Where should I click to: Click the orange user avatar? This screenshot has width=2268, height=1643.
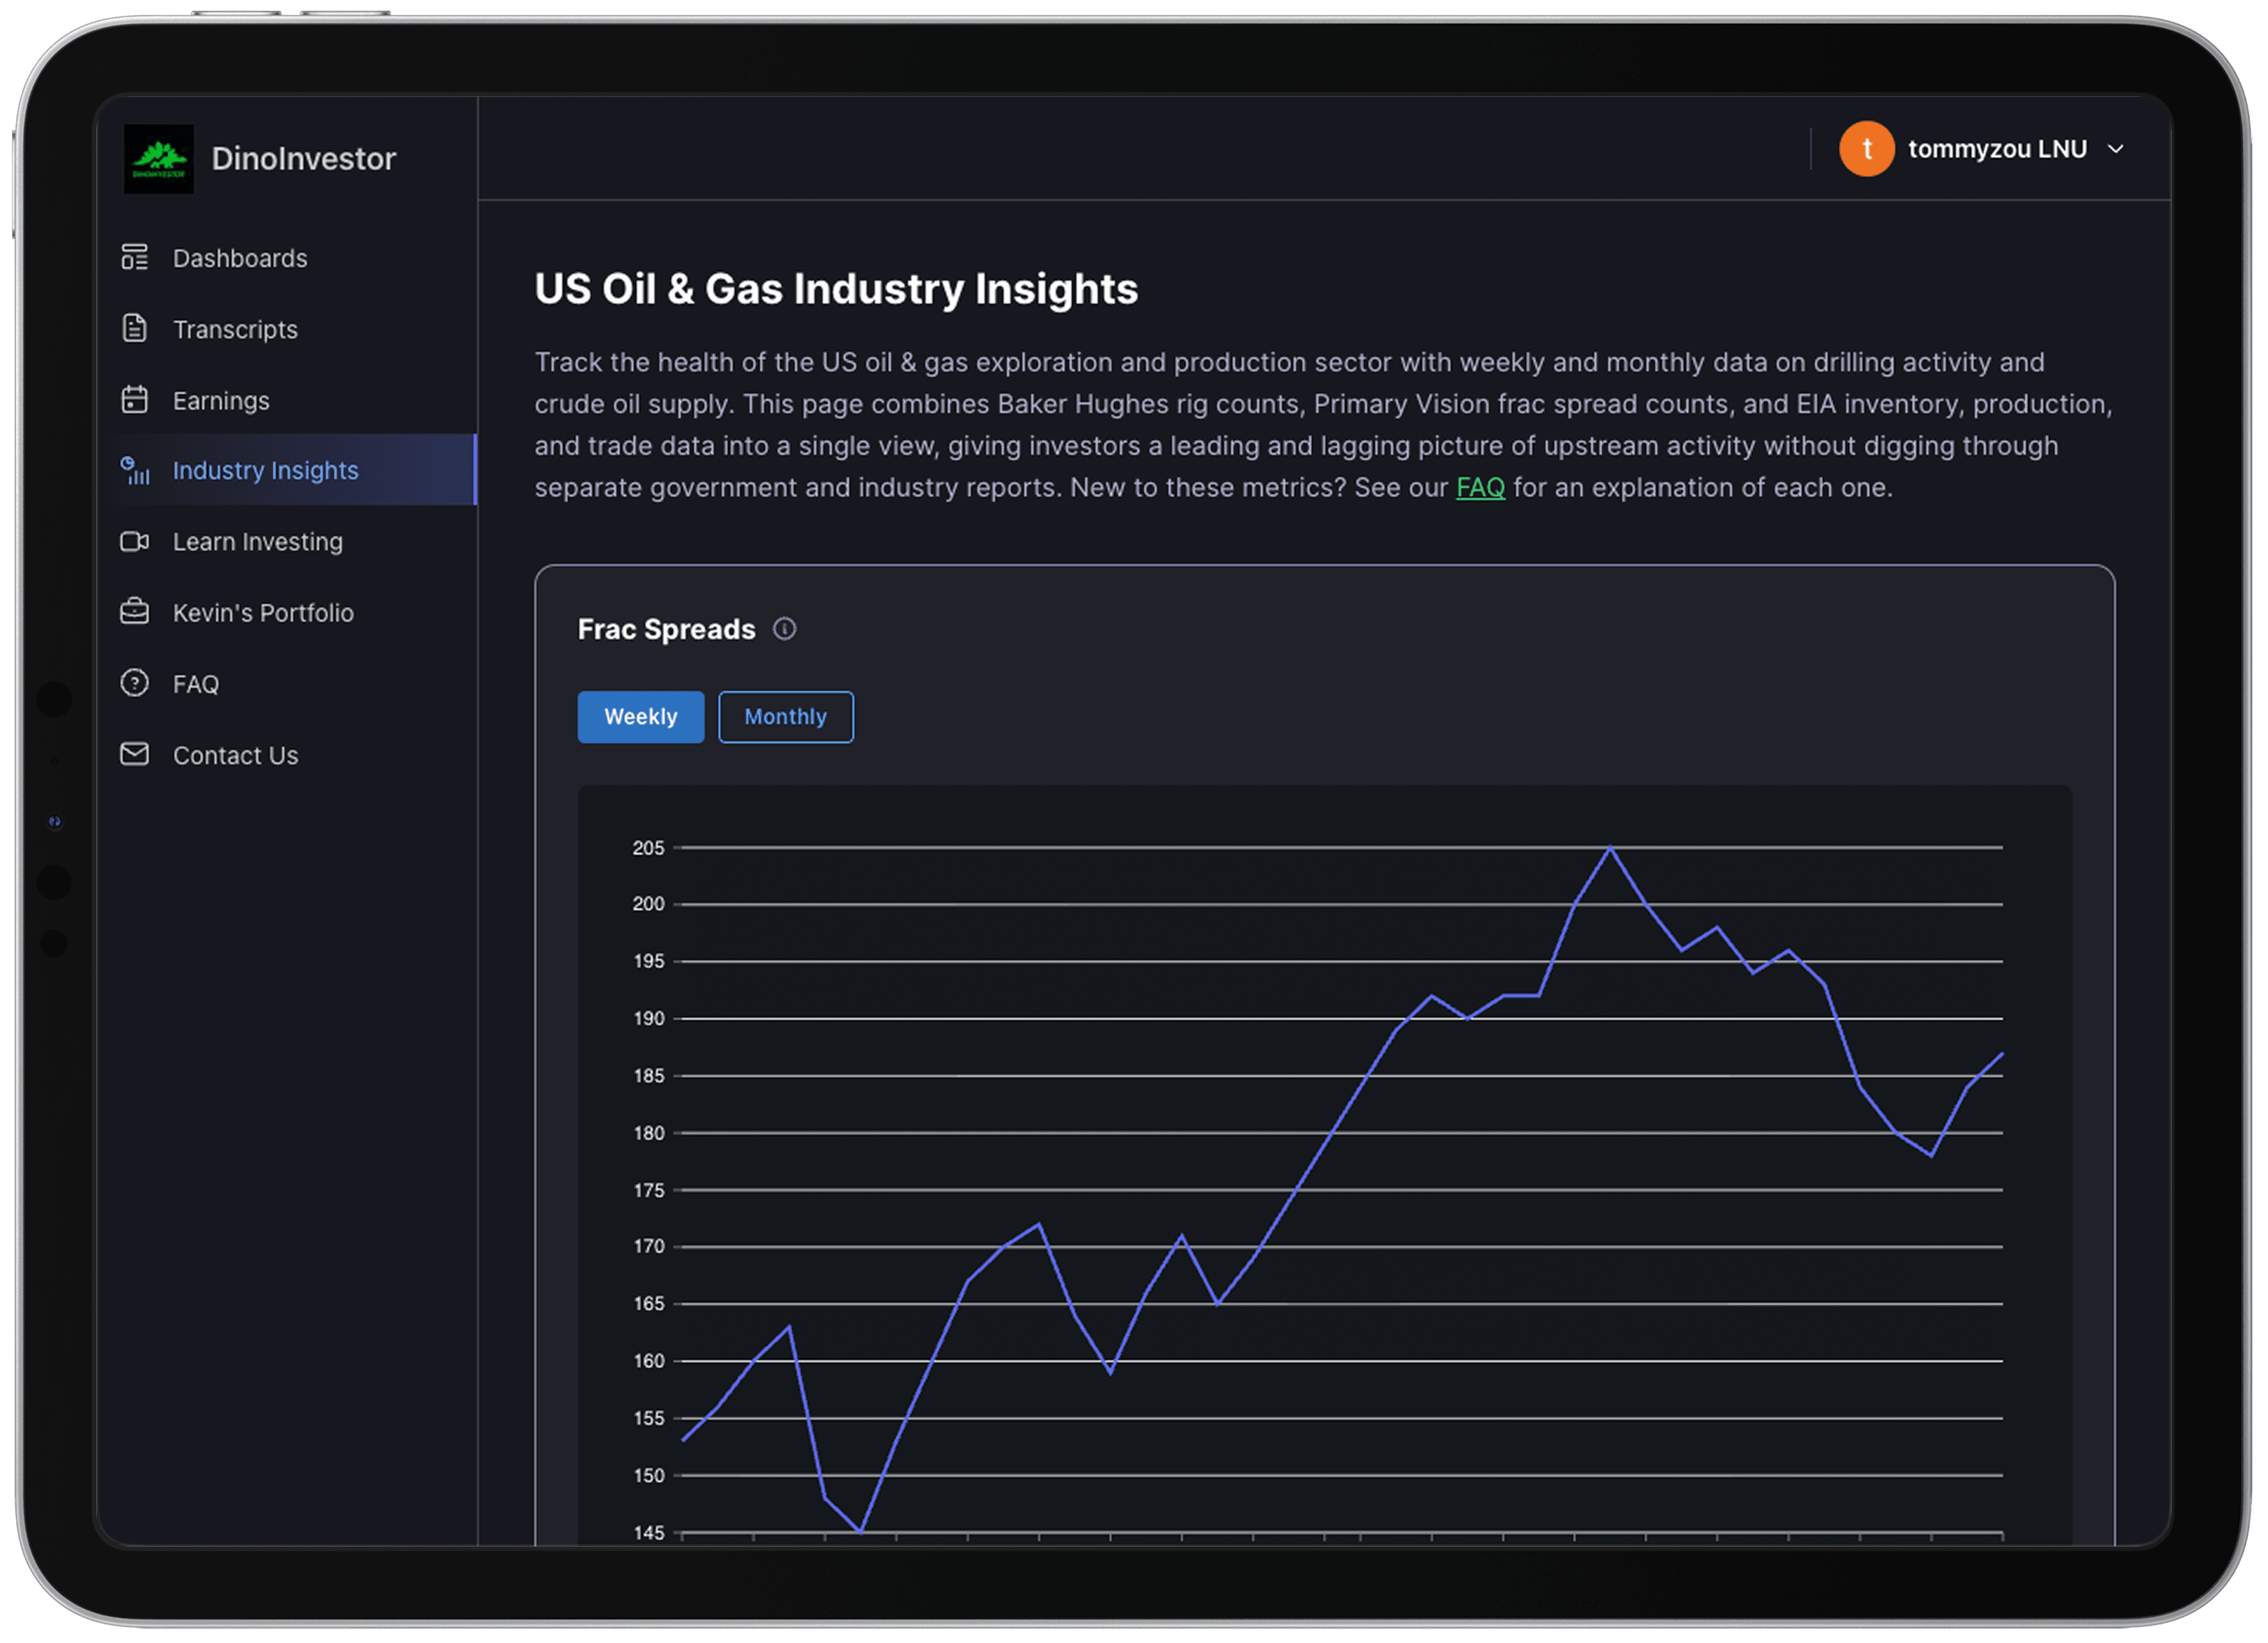[1868, 149]
